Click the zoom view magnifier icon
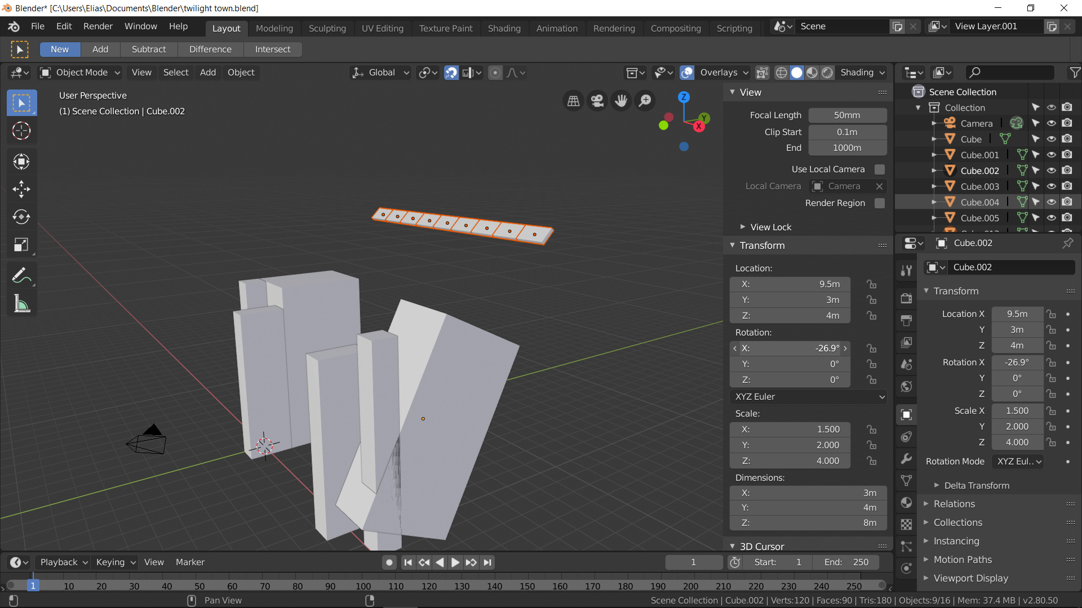This screenshot has width=1082, height=608. click(x=645, y=101)
